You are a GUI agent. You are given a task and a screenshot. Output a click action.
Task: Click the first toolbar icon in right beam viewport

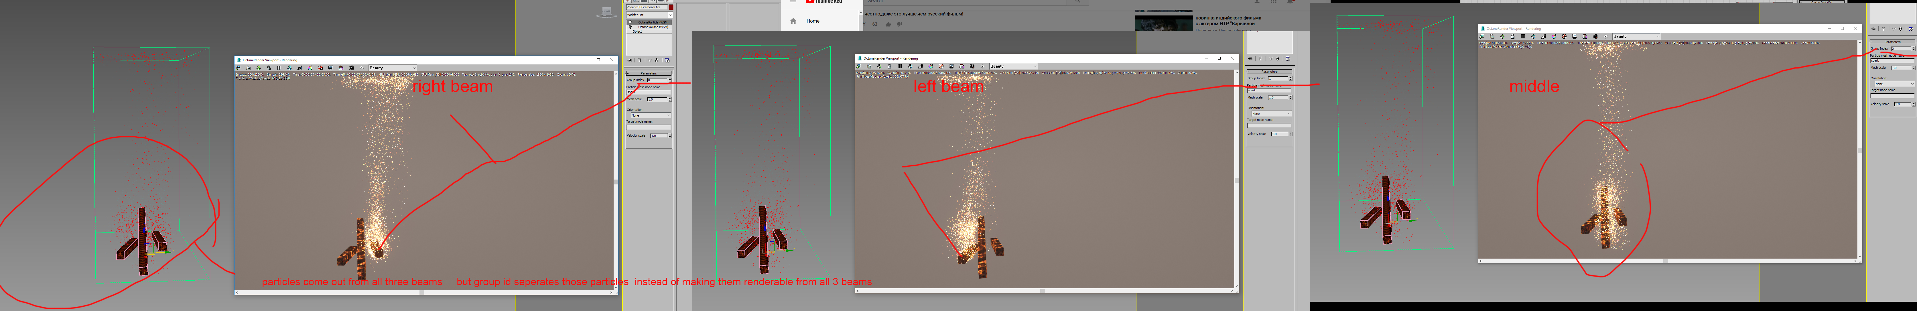238,68
